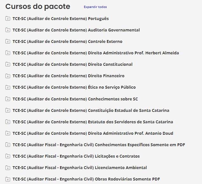Select the Auditoria Governamental course title
Screen dimensions: 202x184
76,30
